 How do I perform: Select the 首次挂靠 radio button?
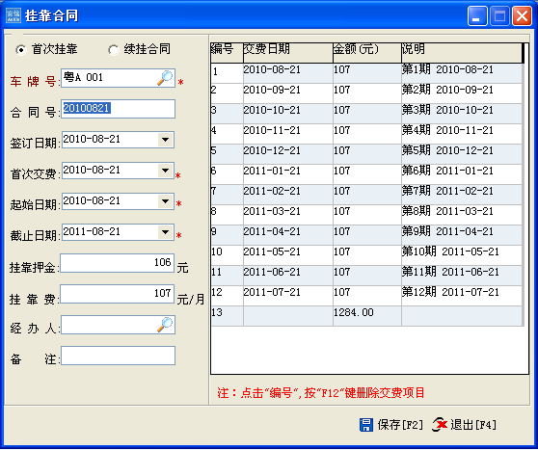[x=20, y=50]
